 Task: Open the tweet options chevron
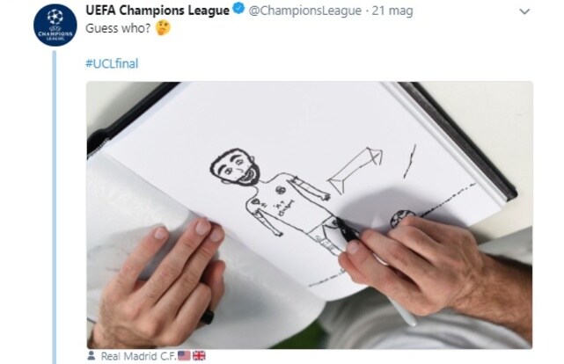(x=524, y=11)
